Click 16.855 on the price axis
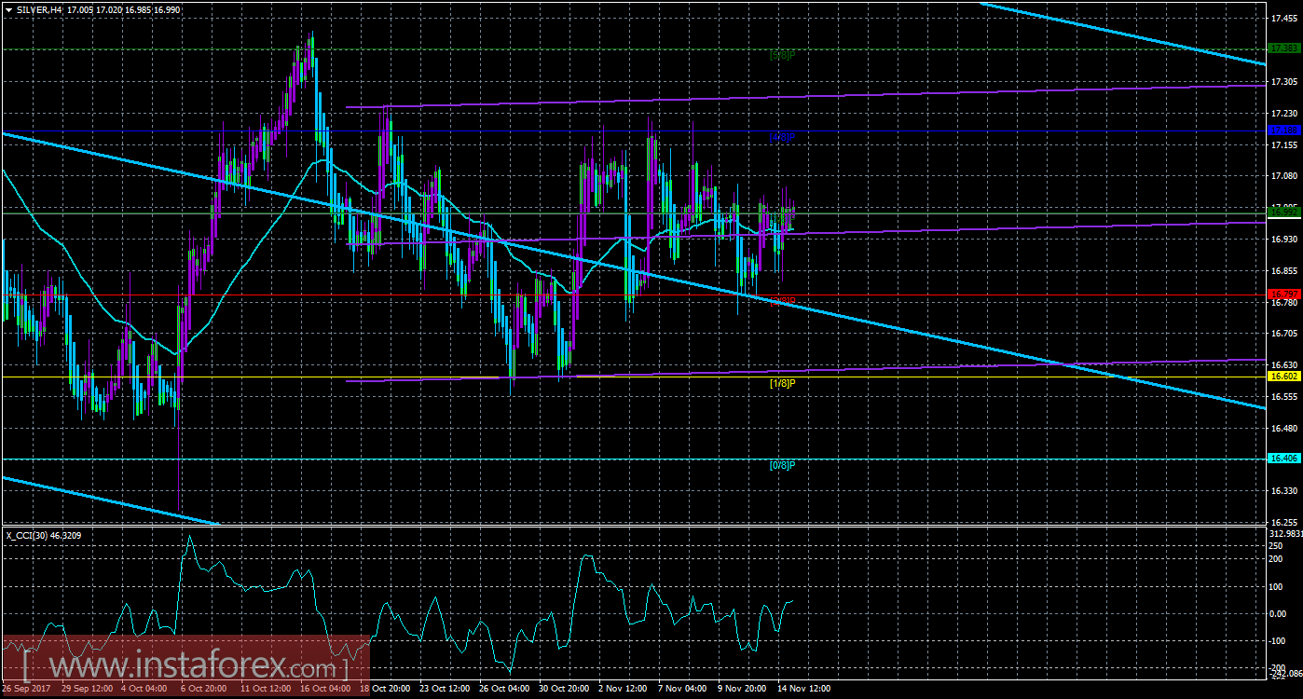This screenshot has height=699, width=1303. (1283, 271)
